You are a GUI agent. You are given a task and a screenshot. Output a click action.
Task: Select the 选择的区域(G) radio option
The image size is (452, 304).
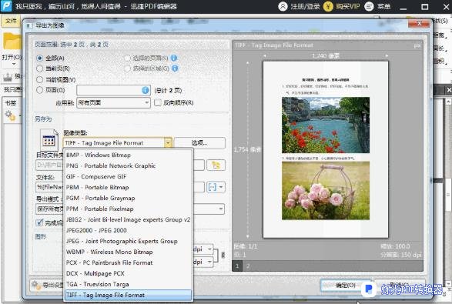pyautogui.click(x=127, y=68)
